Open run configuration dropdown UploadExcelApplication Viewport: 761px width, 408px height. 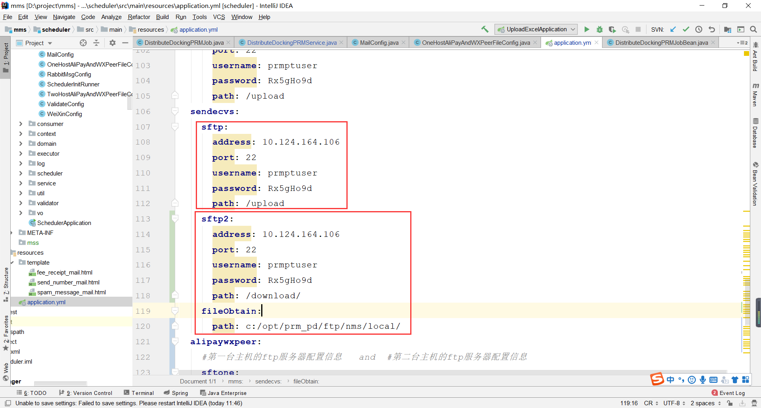point(536,29)
